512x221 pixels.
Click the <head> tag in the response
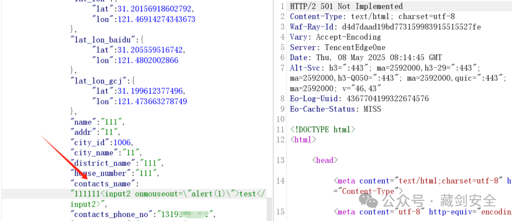(325, 160)
